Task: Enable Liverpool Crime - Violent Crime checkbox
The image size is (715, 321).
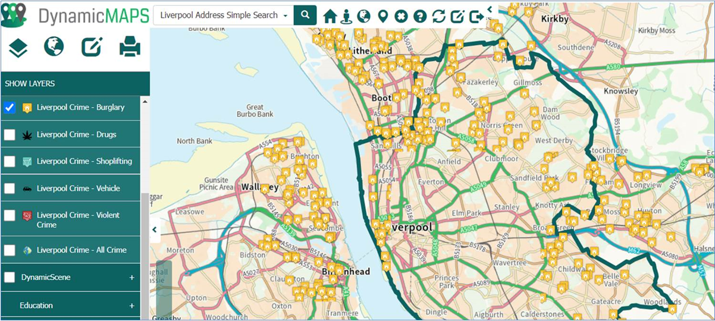Action: pos(10,215)
